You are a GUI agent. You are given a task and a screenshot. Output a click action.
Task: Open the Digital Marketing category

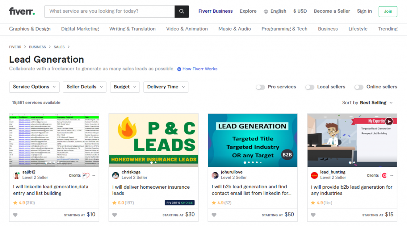coord(80,29)
